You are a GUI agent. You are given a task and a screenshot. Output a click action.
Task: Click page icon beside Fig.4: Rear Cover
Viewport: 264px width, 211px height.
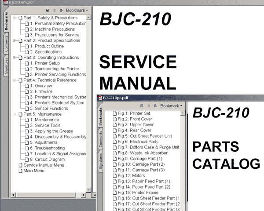[115, 131]
